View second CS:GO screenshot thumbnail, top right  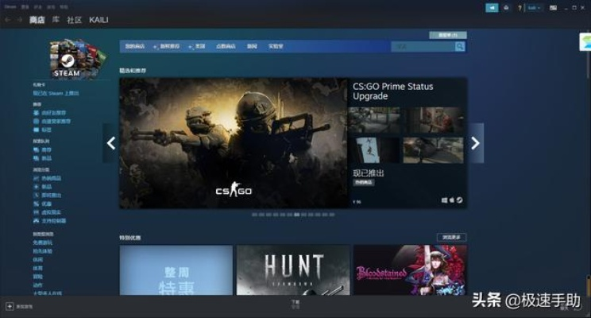434,120
